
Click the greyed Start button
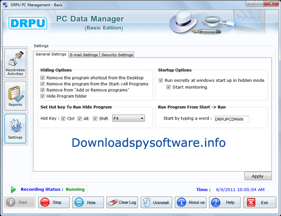(20, 202)
